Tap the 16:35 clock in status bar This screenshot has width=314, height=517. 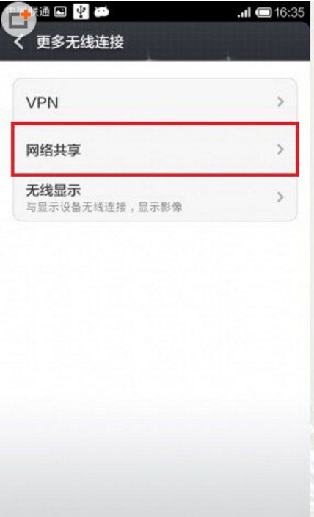click(289, 12)
